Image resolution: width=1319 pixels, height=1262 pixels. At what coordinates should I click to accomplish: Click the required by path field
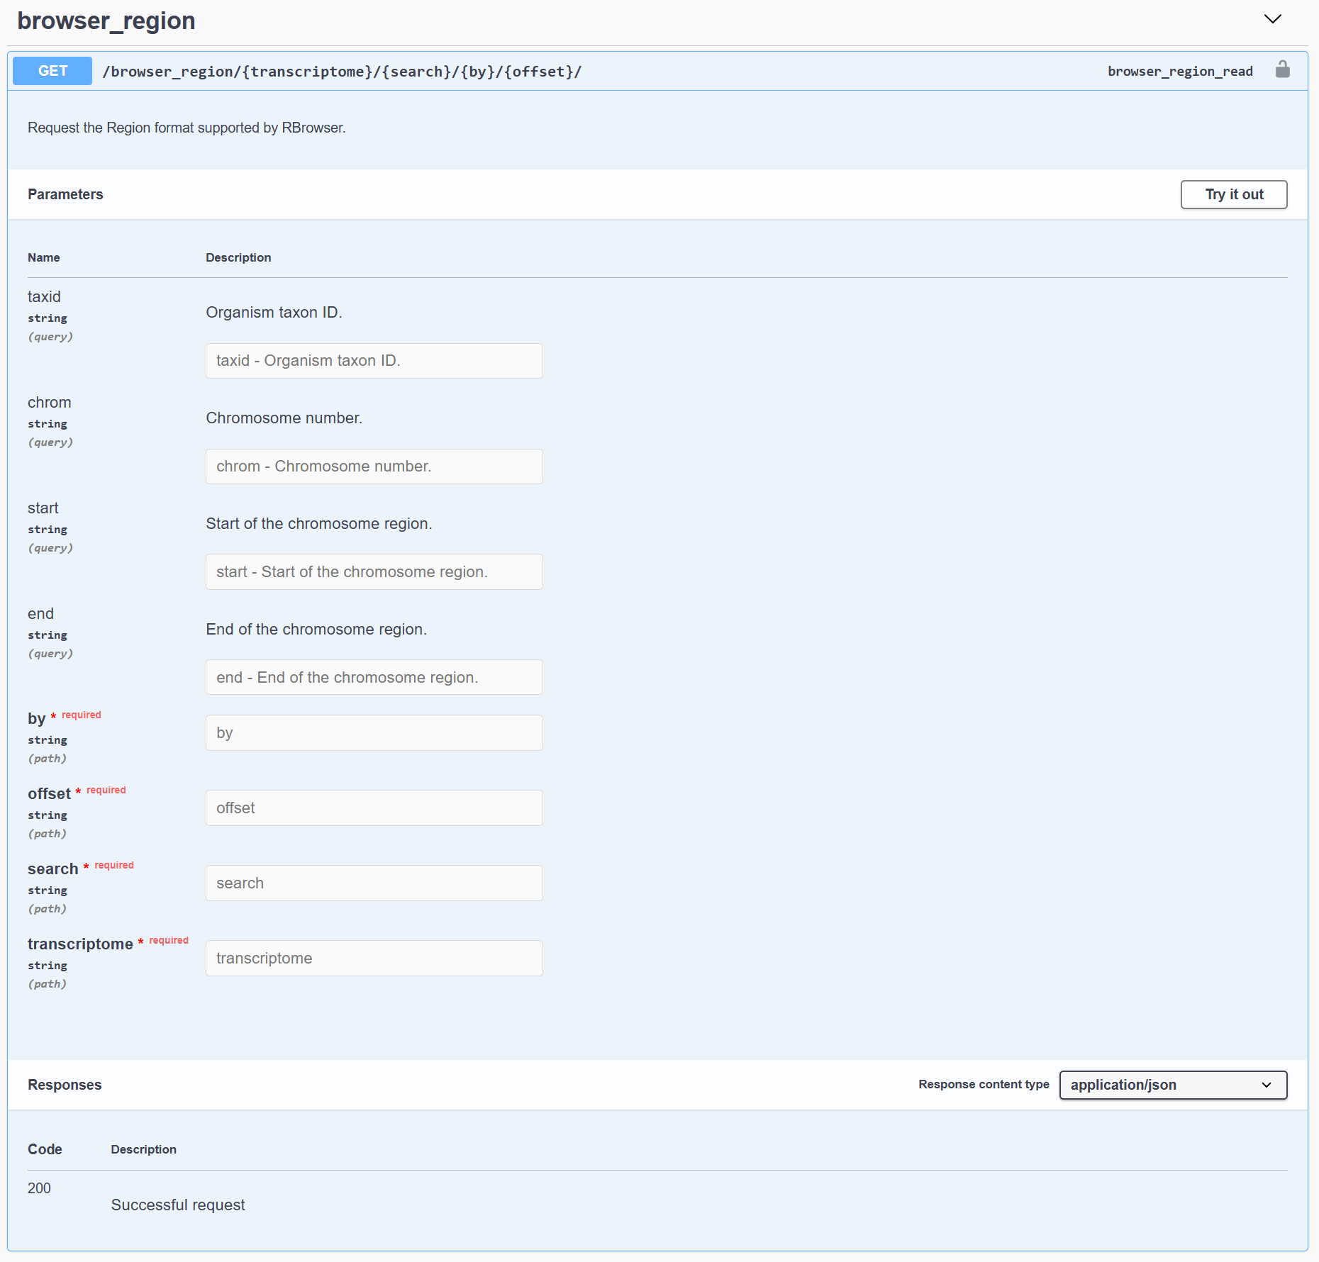[374, 733]
